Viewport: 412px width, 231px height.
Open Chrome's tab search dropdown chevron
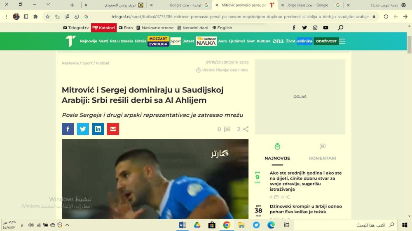48,5
